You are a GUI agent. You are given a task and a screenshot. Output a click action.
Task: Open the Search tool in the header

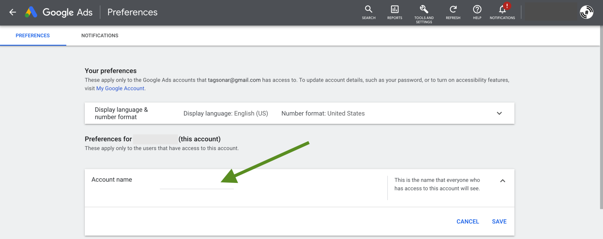coord(369,13)
